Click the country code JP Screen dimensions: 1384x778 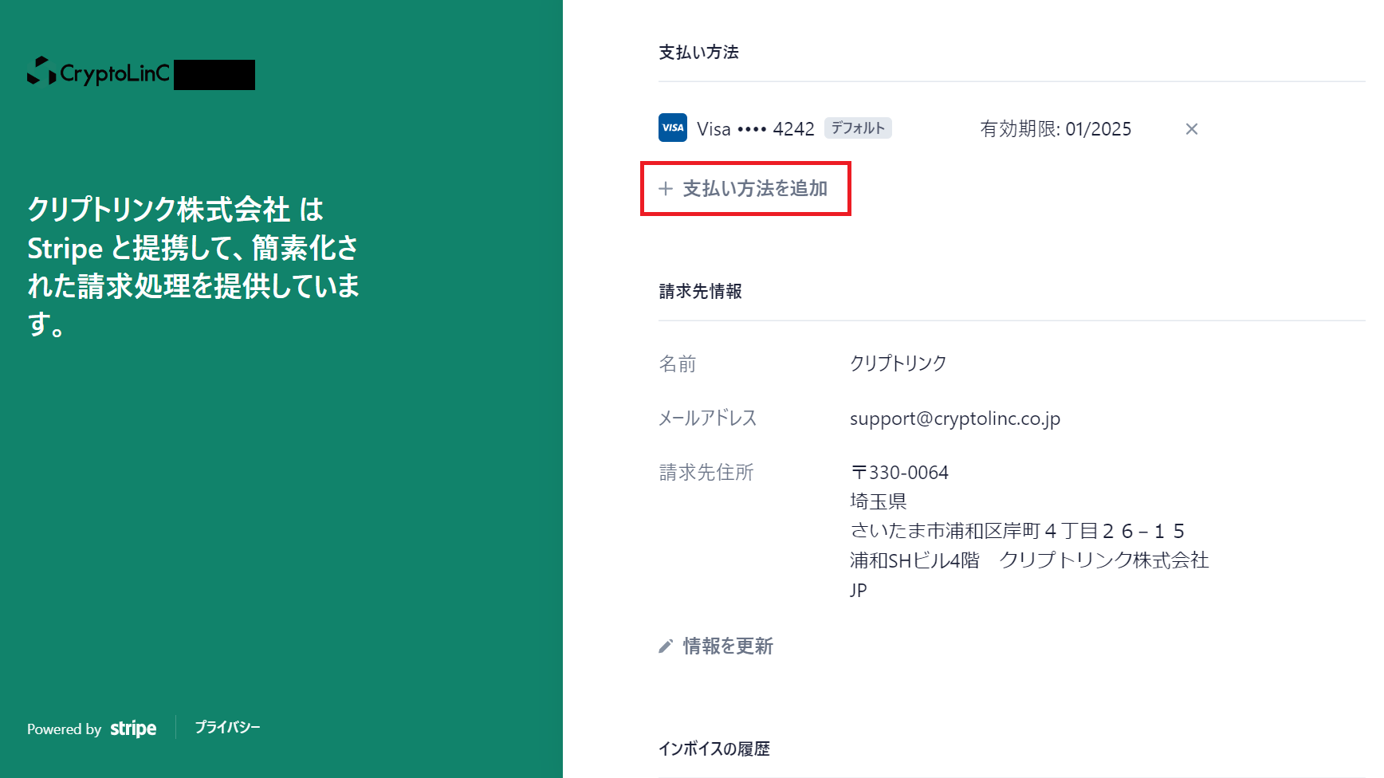click(x=859, y=590)
